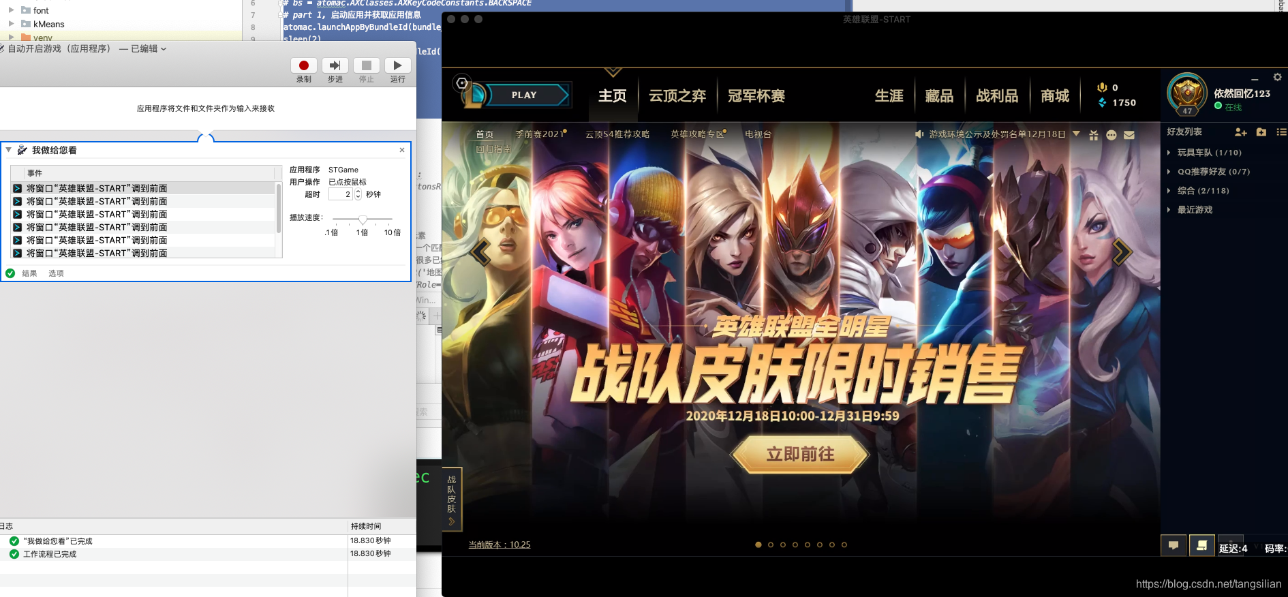Select the first 将窗口调到前面 event row

pyautogui.click(x=143, y=188)
